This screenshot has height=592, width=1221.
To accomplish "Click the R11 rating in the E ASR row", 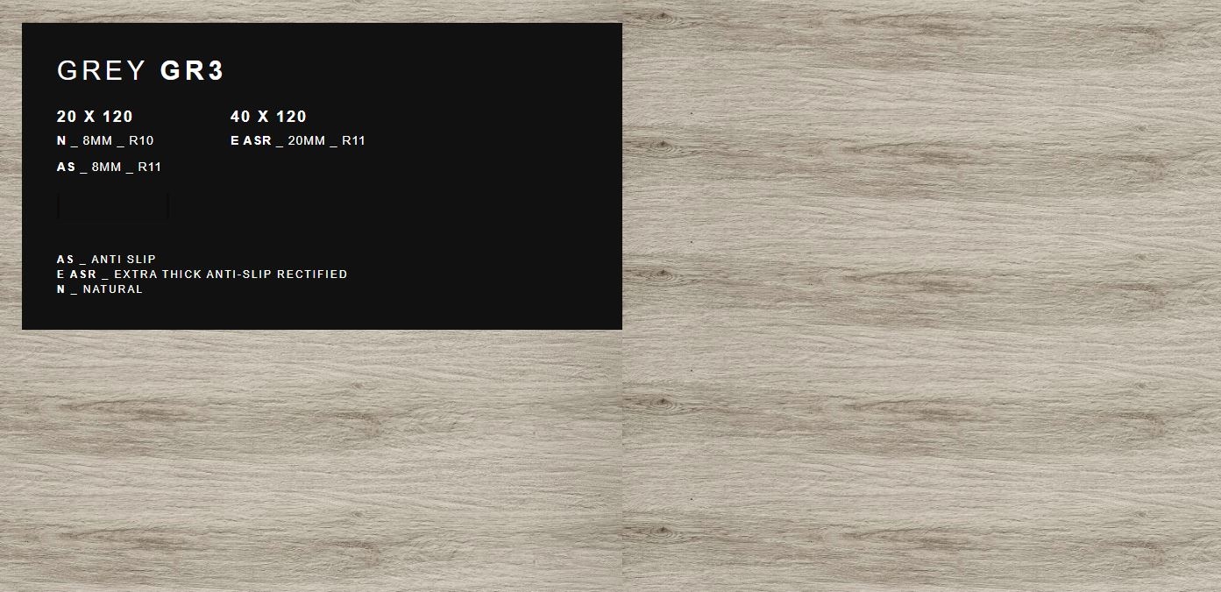I will [353, 141].
